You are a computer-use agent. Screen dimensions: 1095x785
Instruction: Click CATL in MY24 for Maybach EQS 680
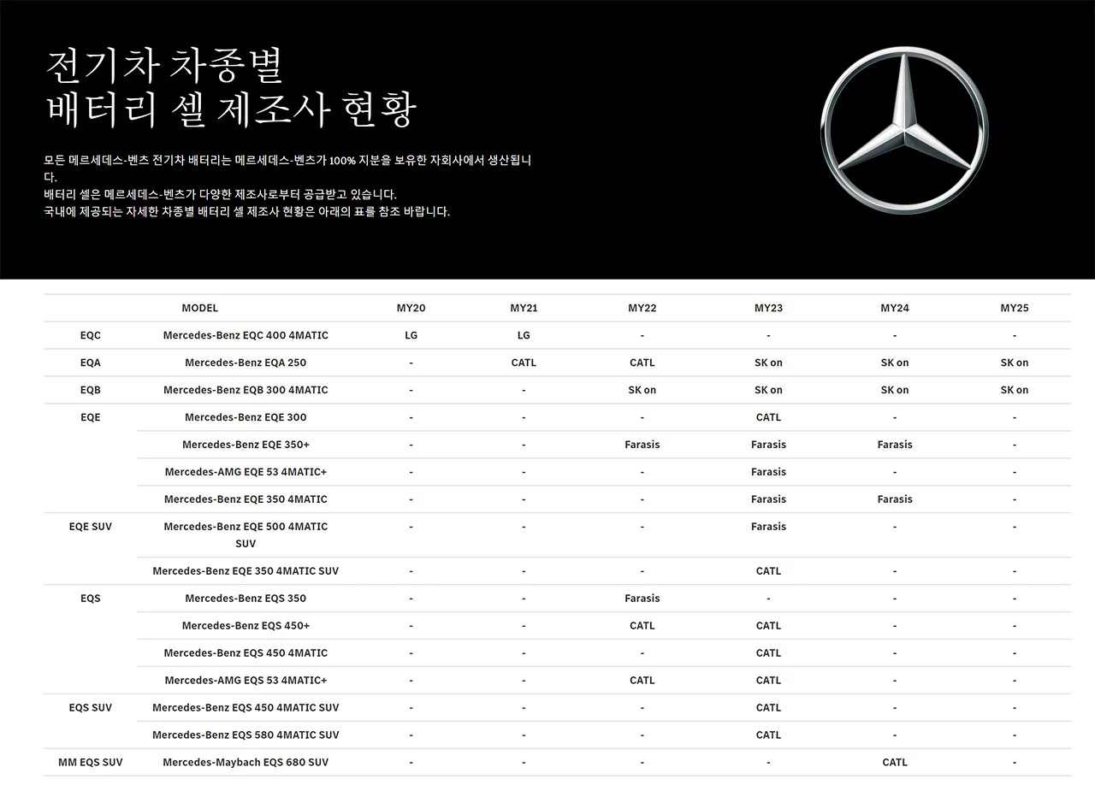895,763
